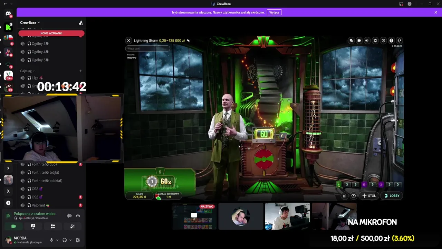Favorite Lightning Storm with the star icon

click(188, 40)
